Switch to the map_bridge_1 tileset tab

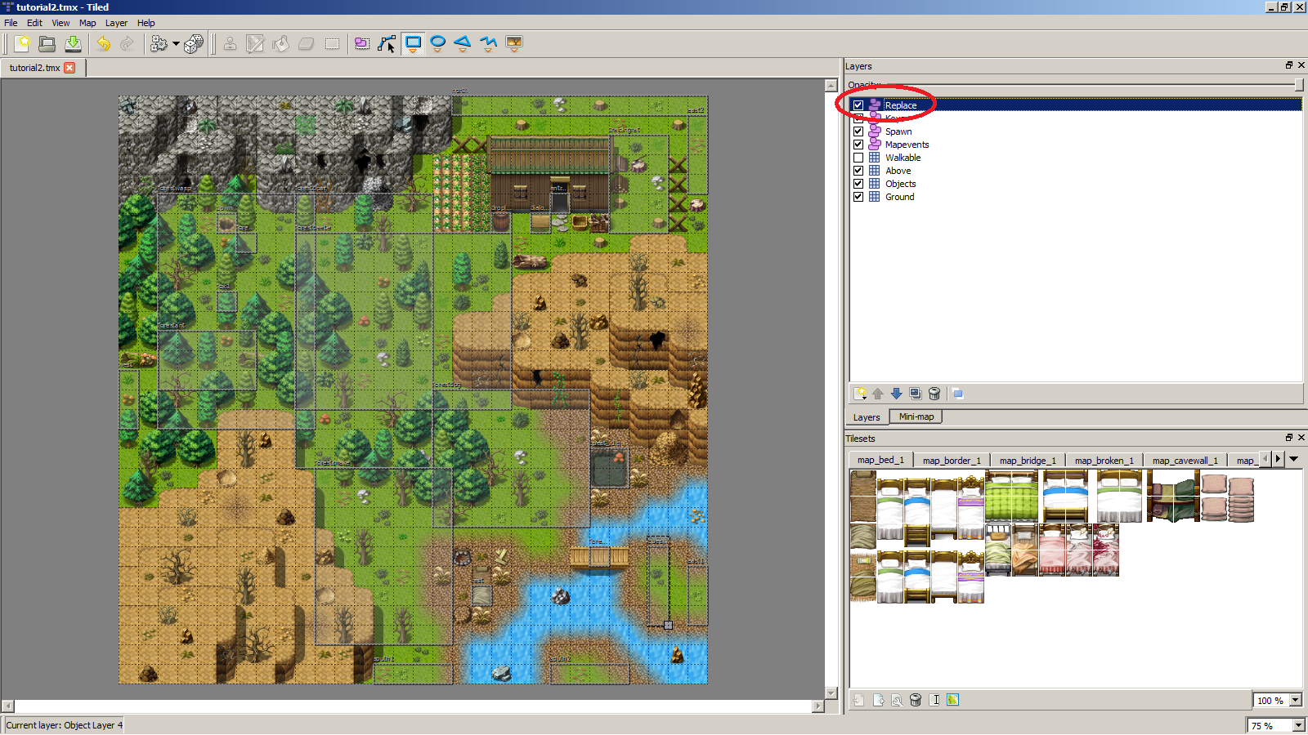[1028, 461]
